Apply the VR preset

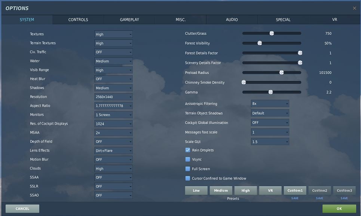(x=270, y=191)
